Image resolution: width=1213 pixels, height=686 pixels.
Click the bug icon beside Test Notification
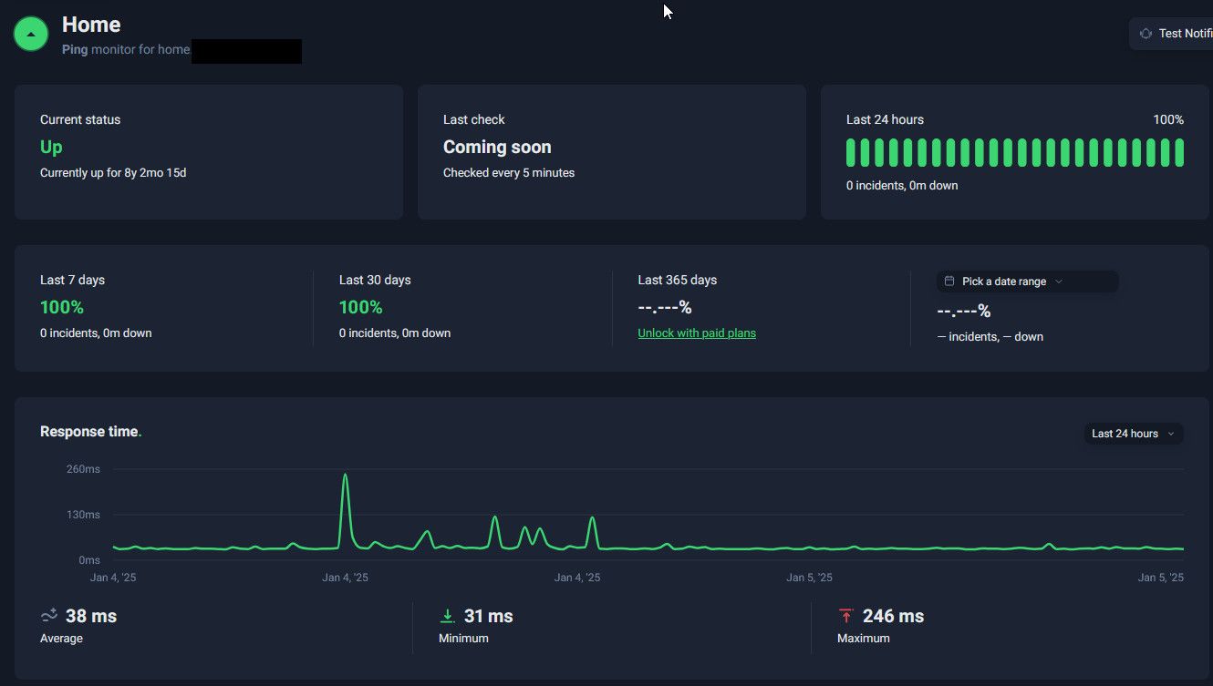pos(1146,34)
